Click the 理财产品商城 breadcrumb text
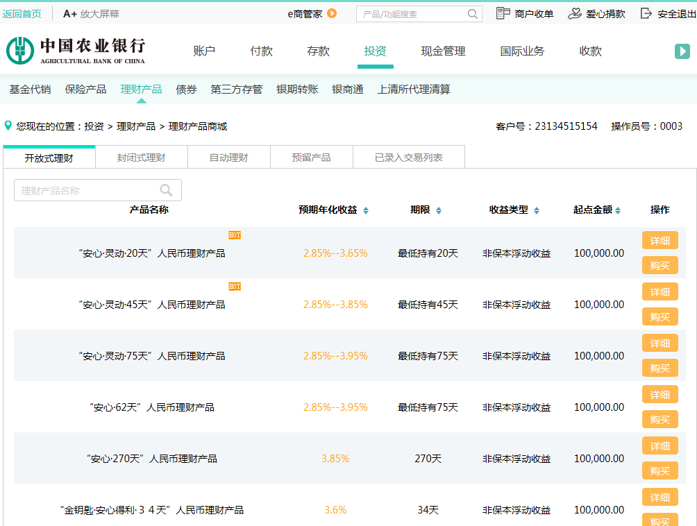This screenshot has width=697, height=526. click(x=198, y=126)
